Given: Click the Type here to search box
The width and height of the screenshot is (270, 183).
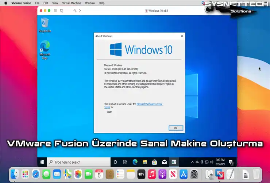Looking at the screenshot, I should (x=79, y=162).
